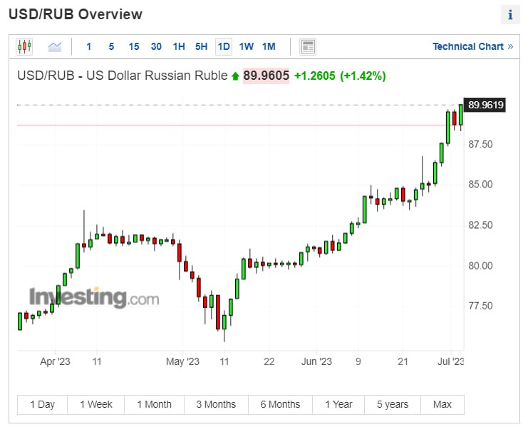Show the 1 Day time range
This screenshot has height=427, width=523.
point(43,404)
